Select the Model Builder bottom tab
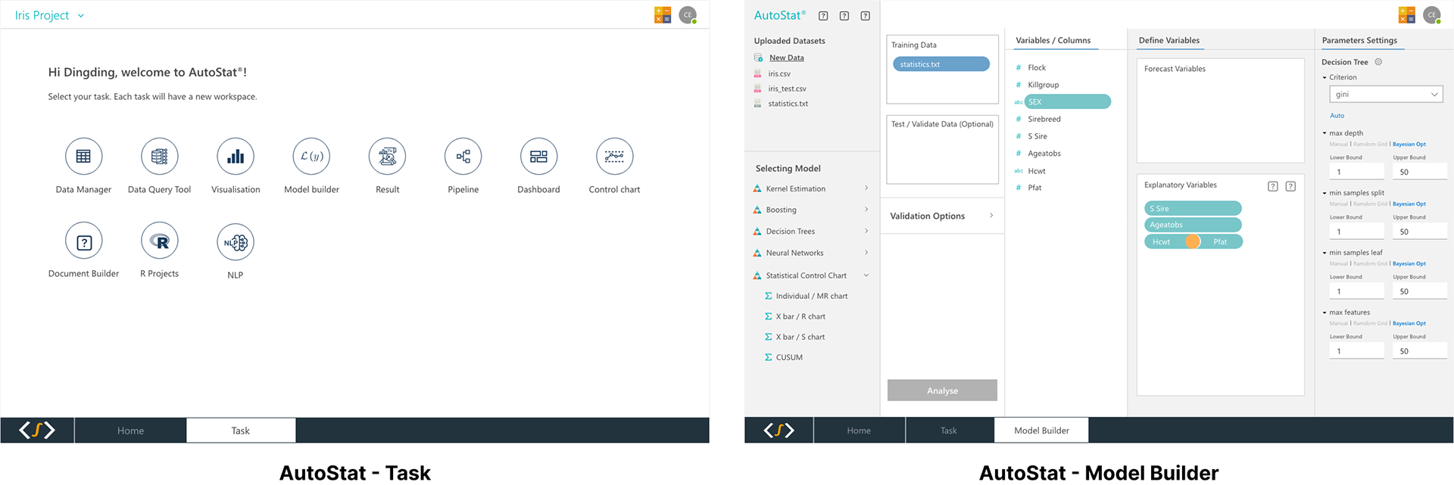The image size is (1454, 485). 1041,431
